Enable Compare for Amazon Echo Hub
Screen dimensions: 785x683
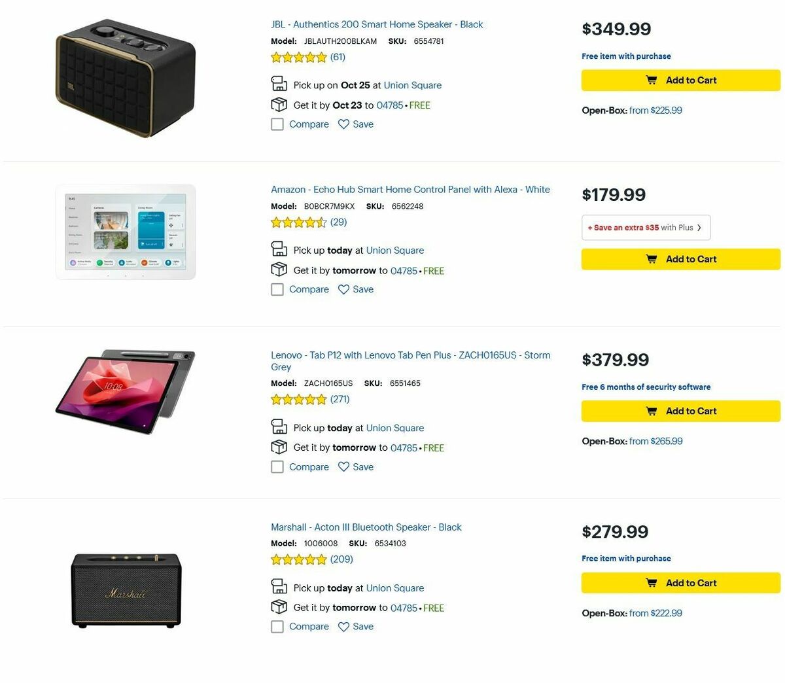click(277, 289)
